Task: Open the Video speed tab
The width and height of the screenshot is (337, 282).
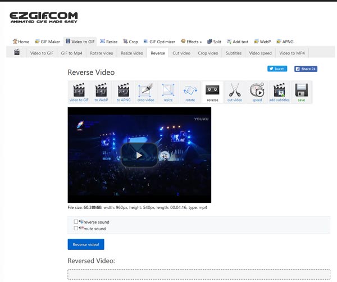Action: pos(259,53)
